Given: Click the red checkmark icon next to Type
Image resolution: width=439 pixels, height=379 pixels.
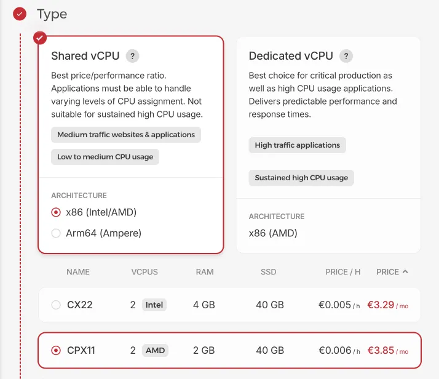Looking at the screenshot, I should 20,14.
